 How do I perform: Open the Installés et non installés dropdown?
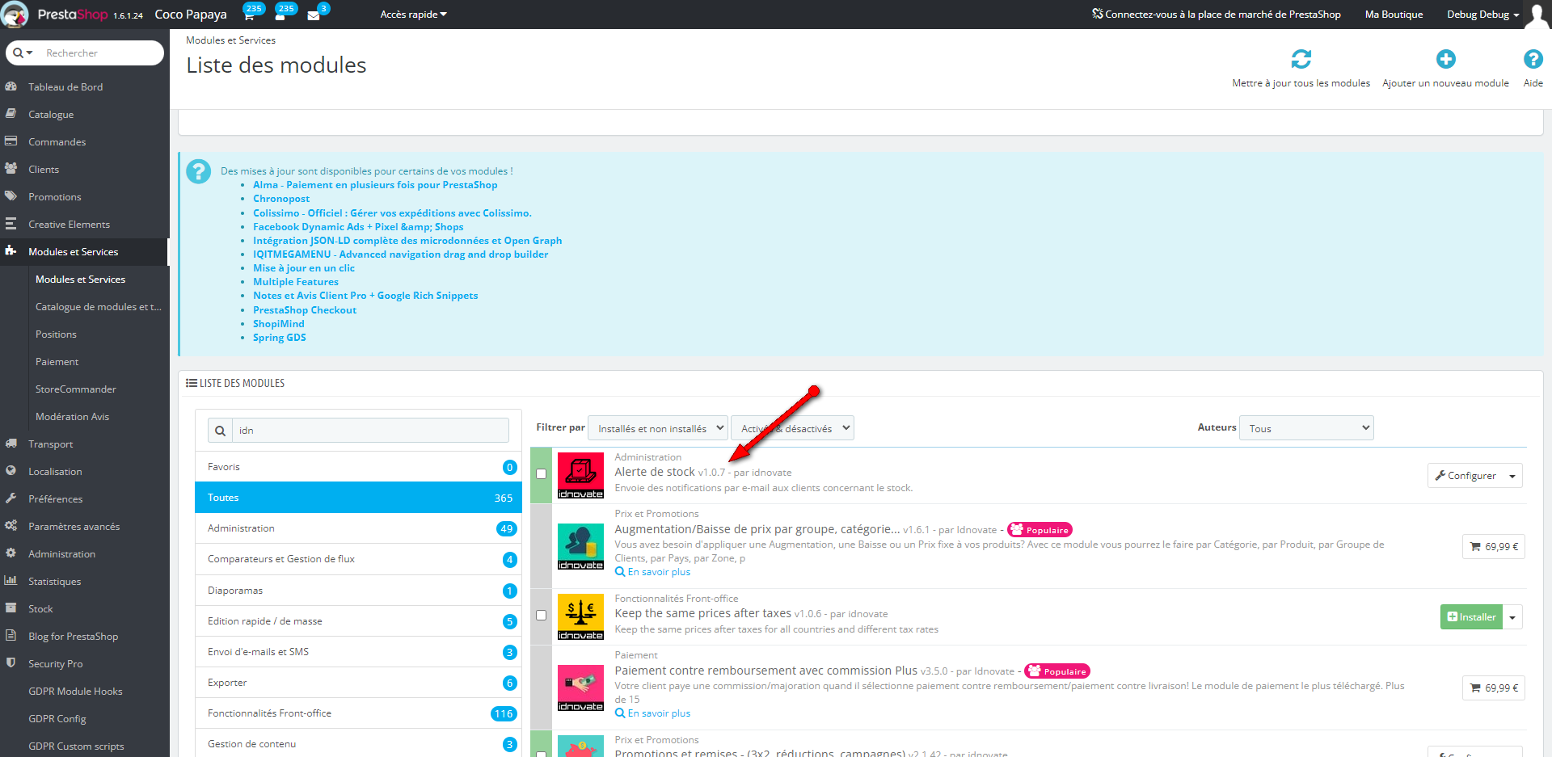[x=658, y=428]
